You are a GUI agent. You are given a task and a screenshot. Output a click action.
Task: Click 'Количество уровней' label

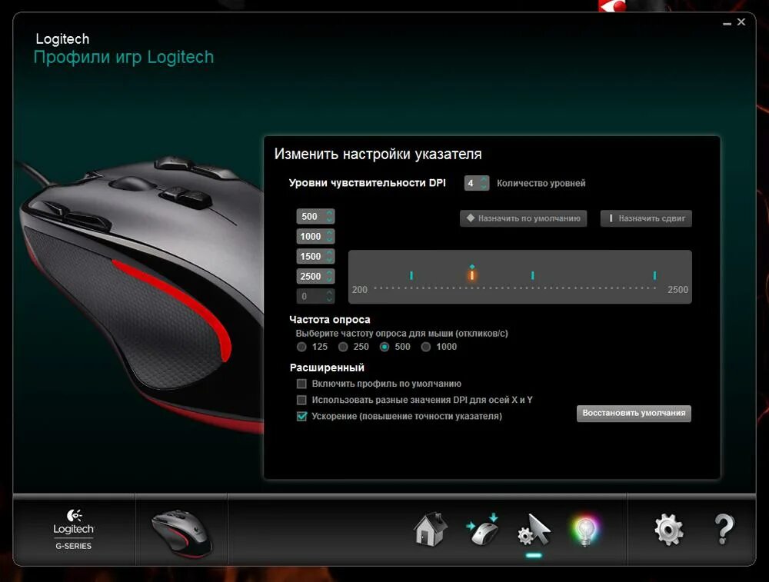click(x=541, y=184)
